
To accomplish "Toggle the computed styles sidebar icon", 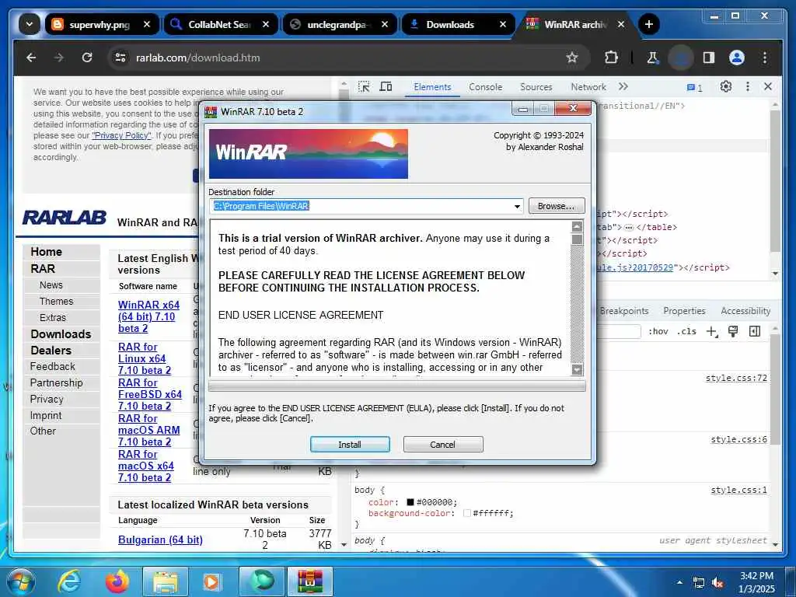I will click(755, 331).
